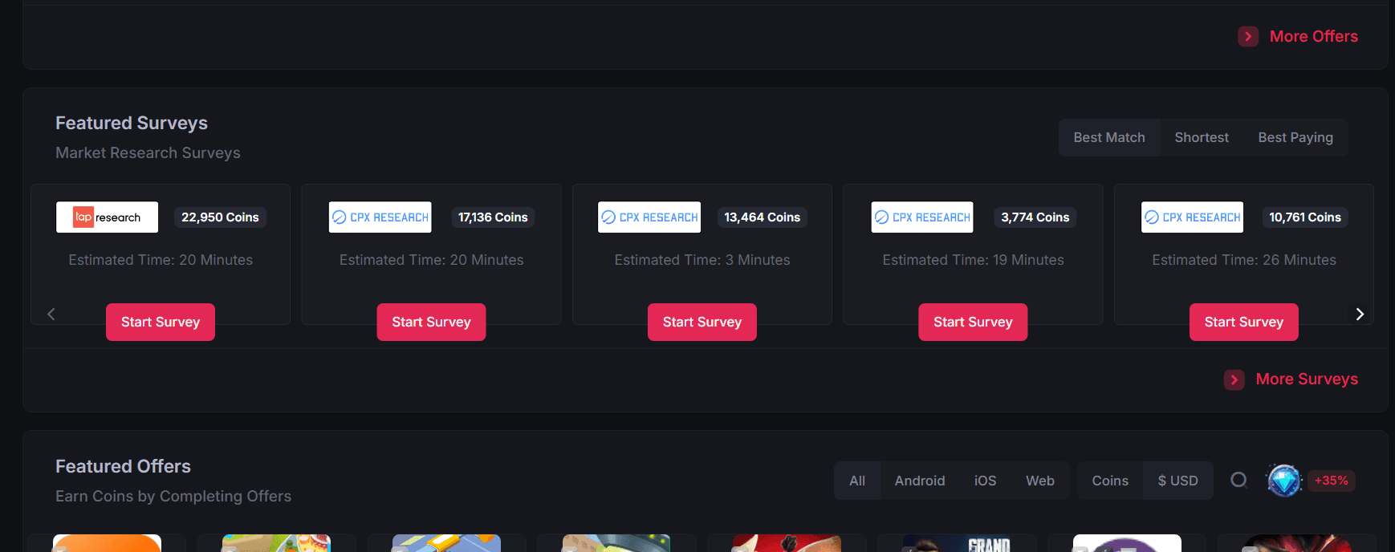This screenshot has width=1395, height=552.
Task: Show previous surveys with left arrow
Action: (51, 315)
